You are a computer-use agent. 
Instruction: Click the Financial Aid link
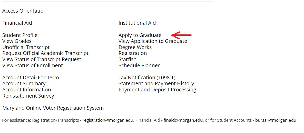[17, 23]
